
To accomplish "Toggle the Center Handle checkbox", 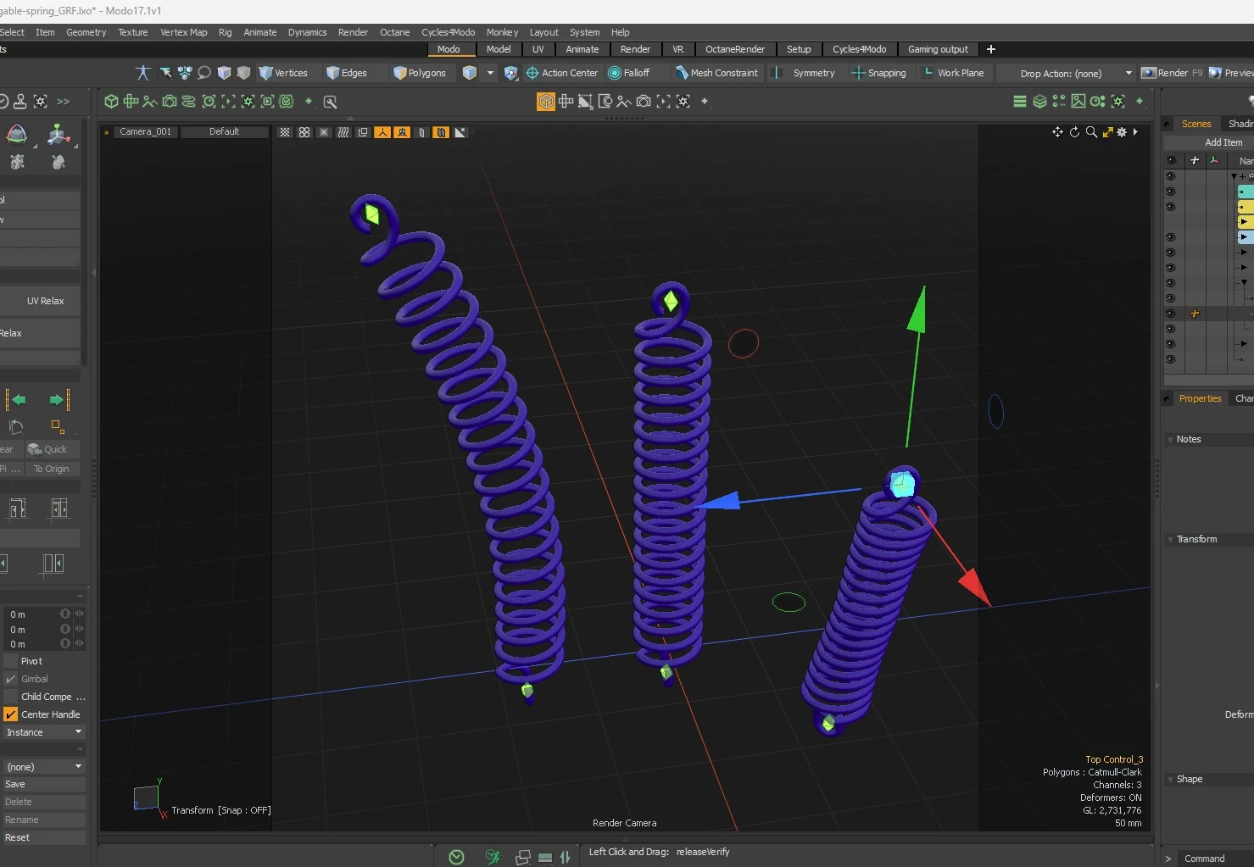I will pyautogui.click(x=9, y=714).
